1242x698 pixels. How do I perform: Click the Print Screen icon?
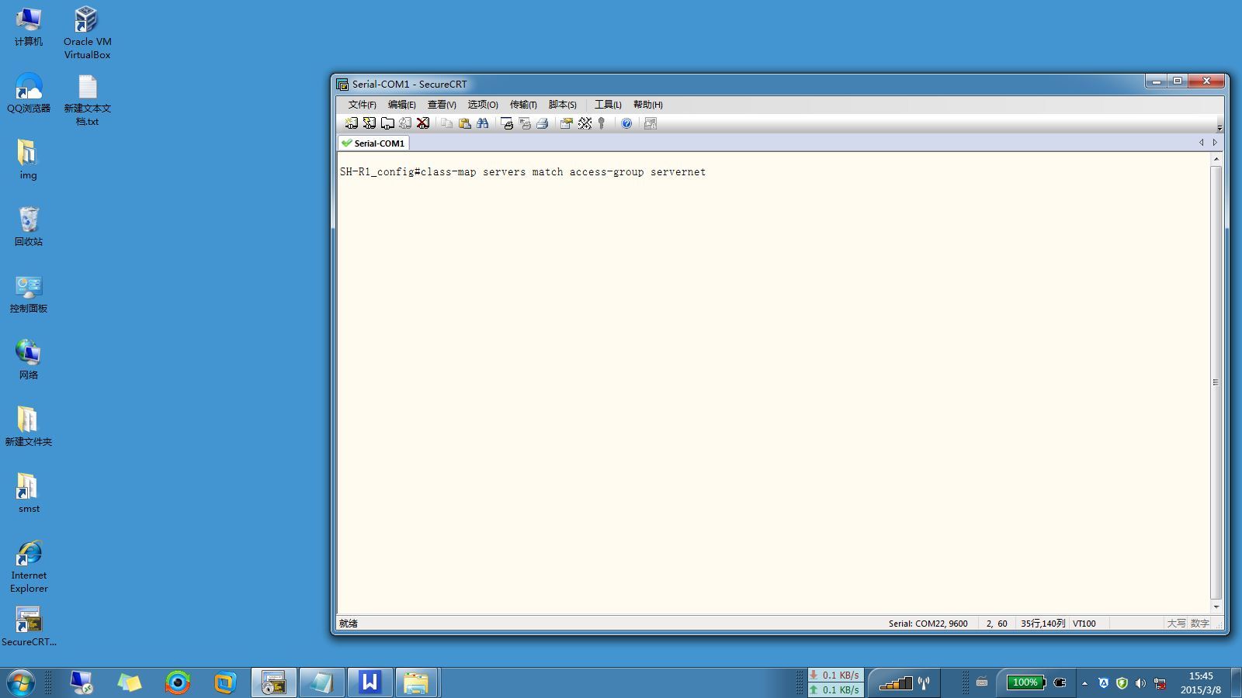[x=507, y=123]
